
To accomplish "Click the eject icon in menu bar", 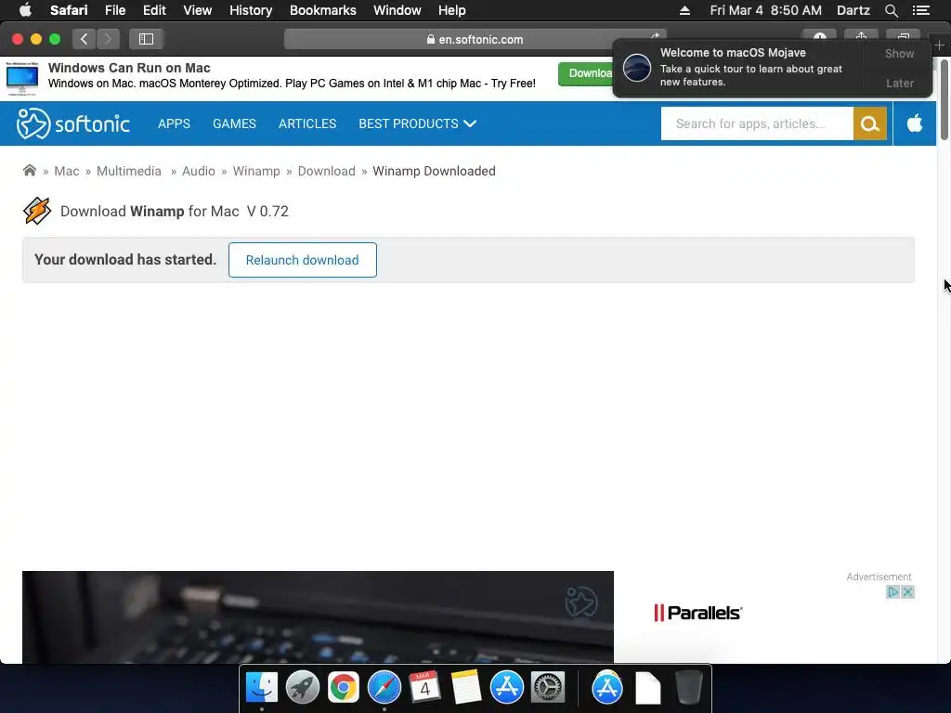I will click(684, 10).
